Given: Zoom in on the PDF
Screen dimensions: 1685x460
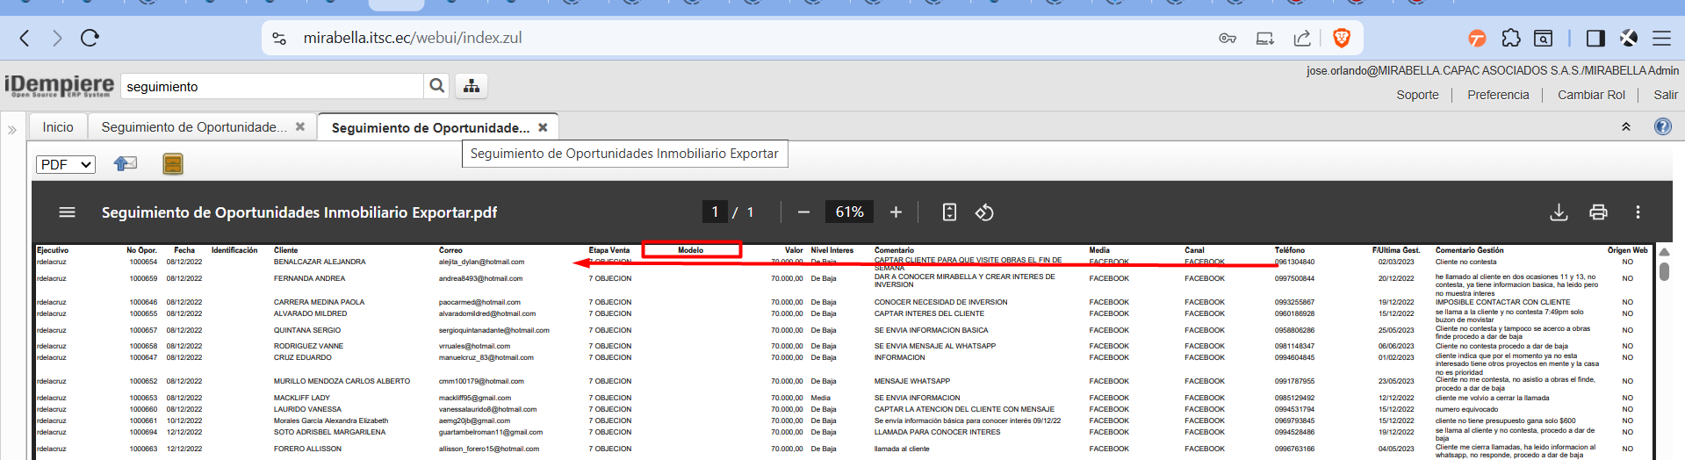Looking at the screenshot, I should coord(896,212).
